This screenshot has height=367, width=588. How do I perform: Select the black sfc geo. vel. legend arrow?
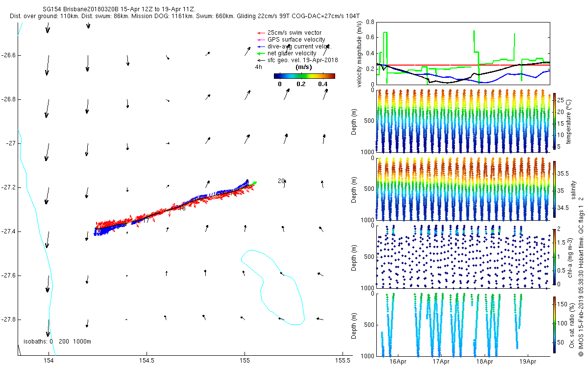click(x=262, y=60)
